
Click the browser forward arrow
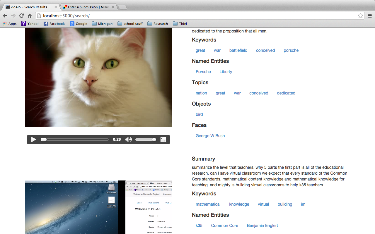tap(13, 16)
